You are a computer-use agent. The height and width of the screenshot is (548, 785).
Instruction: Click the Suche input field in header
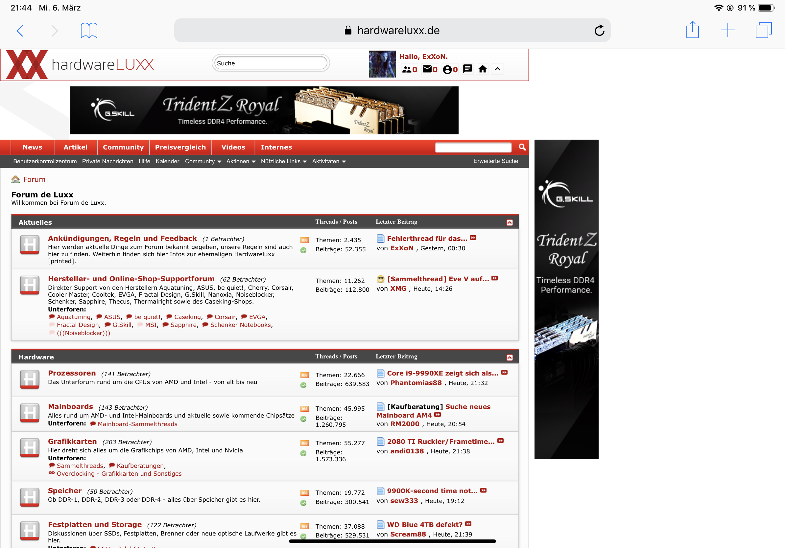271,63
